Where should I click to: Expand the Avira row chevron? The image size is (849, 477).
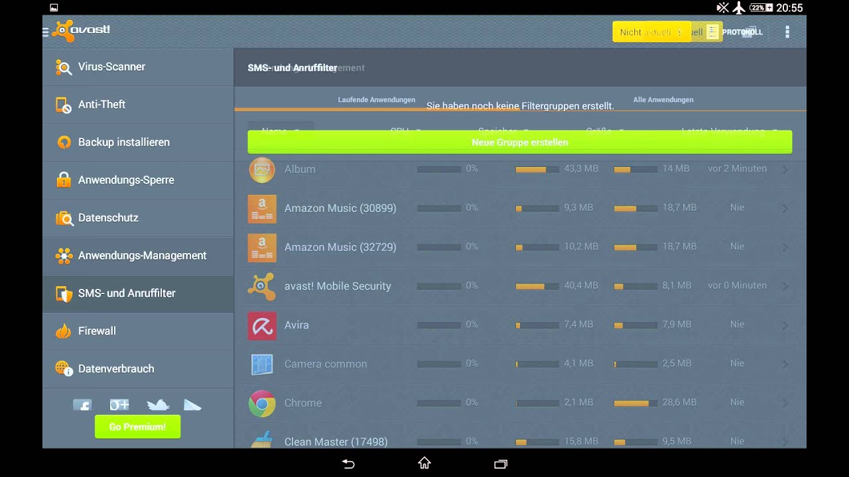[x=785, y=325]
